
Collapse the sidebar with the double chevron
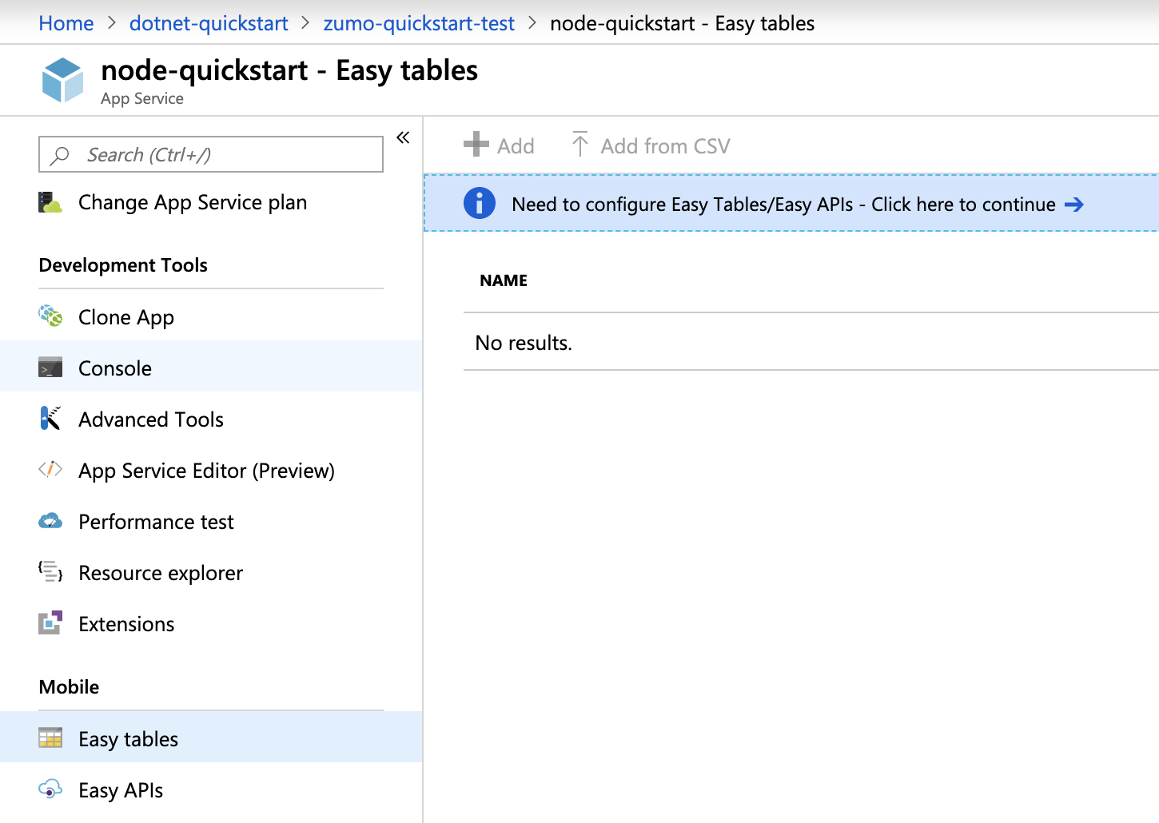point(403,137)
